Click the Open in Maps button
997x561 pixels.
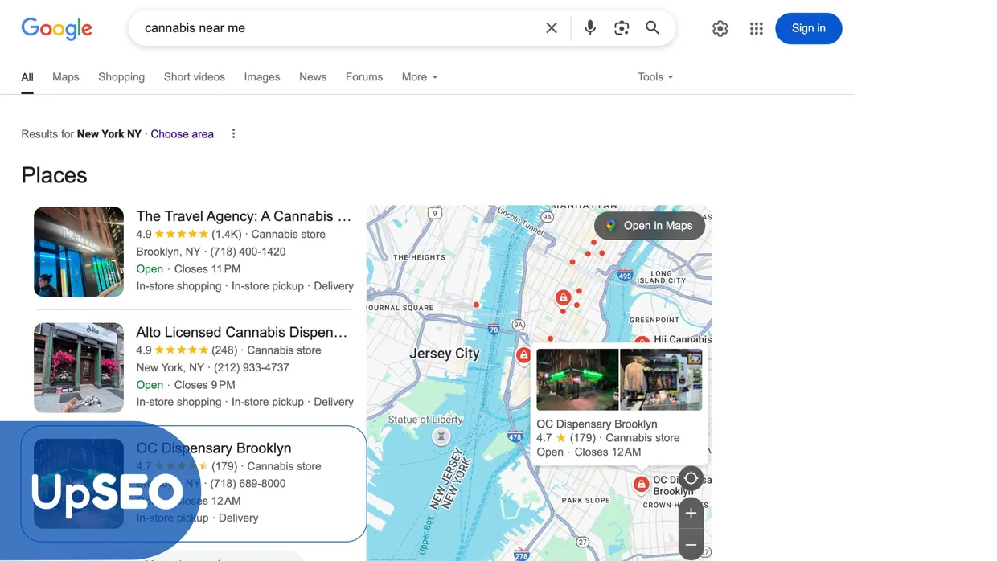pyautogui.click(x=650, y=226)
